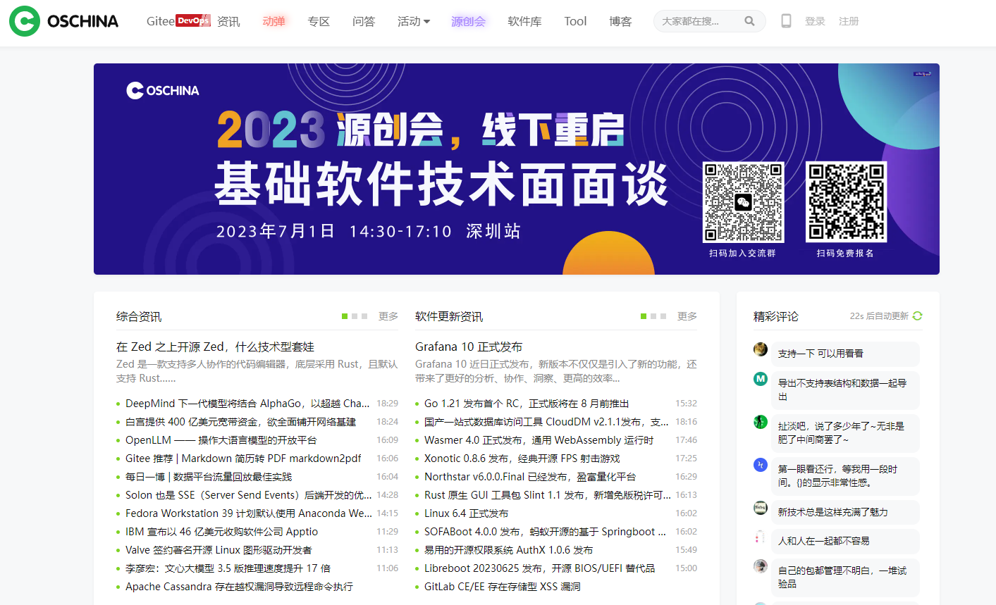Open SOFABoot 4.0.0 发布 article
Viewport: 996px width, 605px height.
(x=545, y=532)
